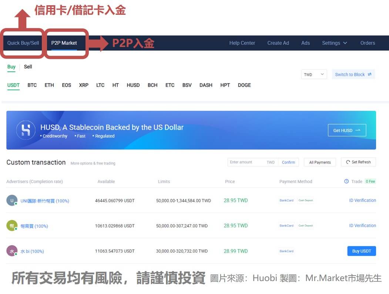Image resolution: width=389 pixels, height=294 pixels.
Task: Select the DASH coin tab
Action: (x=206, y=85)
